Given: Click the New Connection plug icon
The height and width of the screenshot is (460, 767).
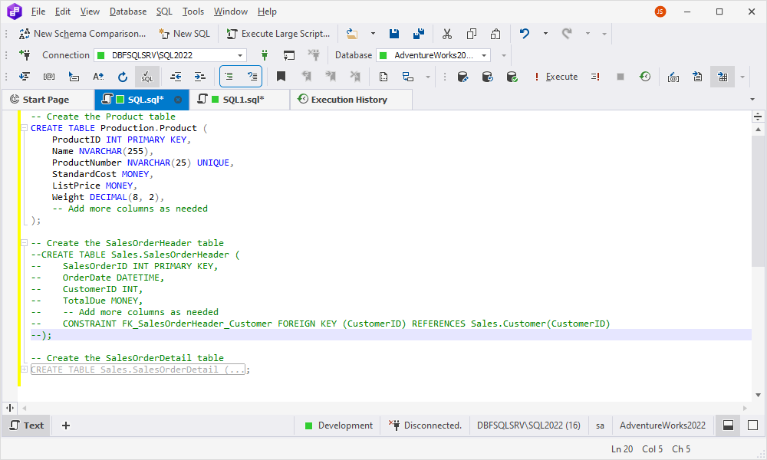Looking at the screenshot, I should pyautogui.click(x=25, y=55).
